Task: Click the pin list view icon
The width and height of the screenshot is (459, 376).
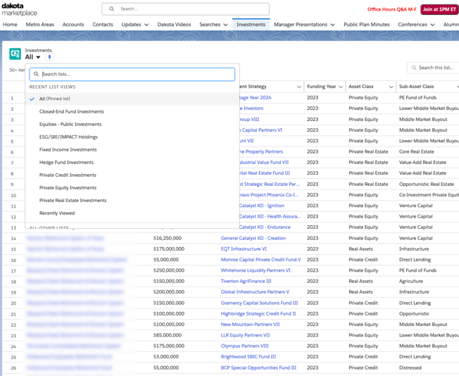Action: (x=49, y=57)
